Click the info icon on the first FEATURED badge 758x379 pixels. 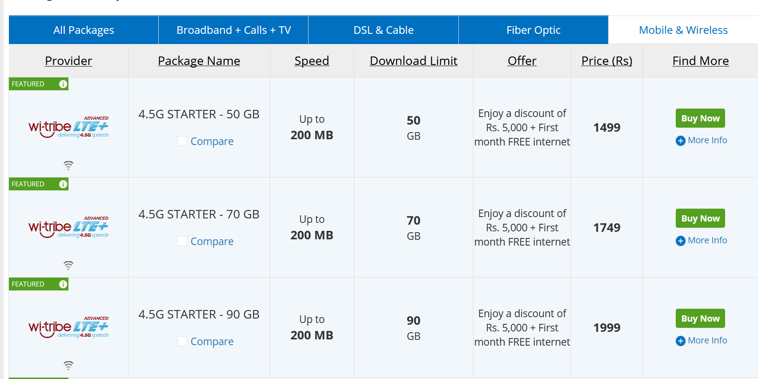63,84
